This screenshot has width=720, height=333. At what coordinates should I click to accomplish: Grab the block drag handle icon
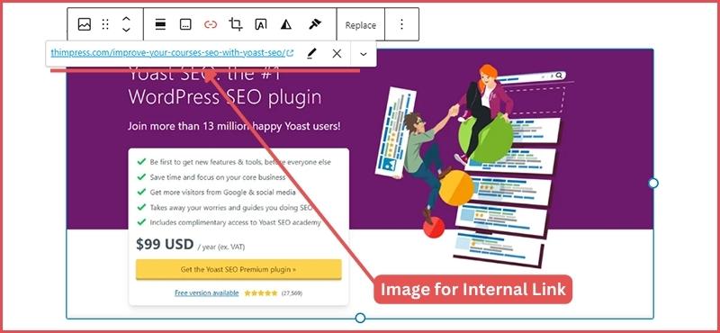point(105,24)
